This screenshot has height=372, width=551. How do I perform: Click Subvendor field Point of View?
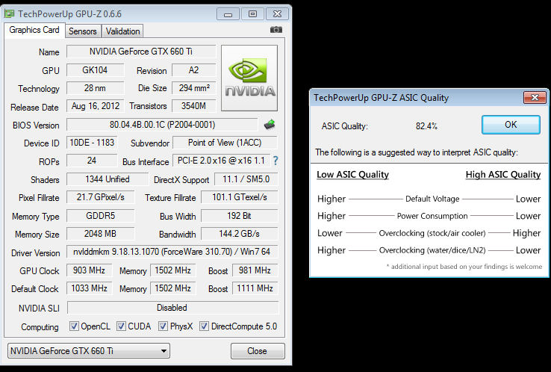[x=225, y=143]
